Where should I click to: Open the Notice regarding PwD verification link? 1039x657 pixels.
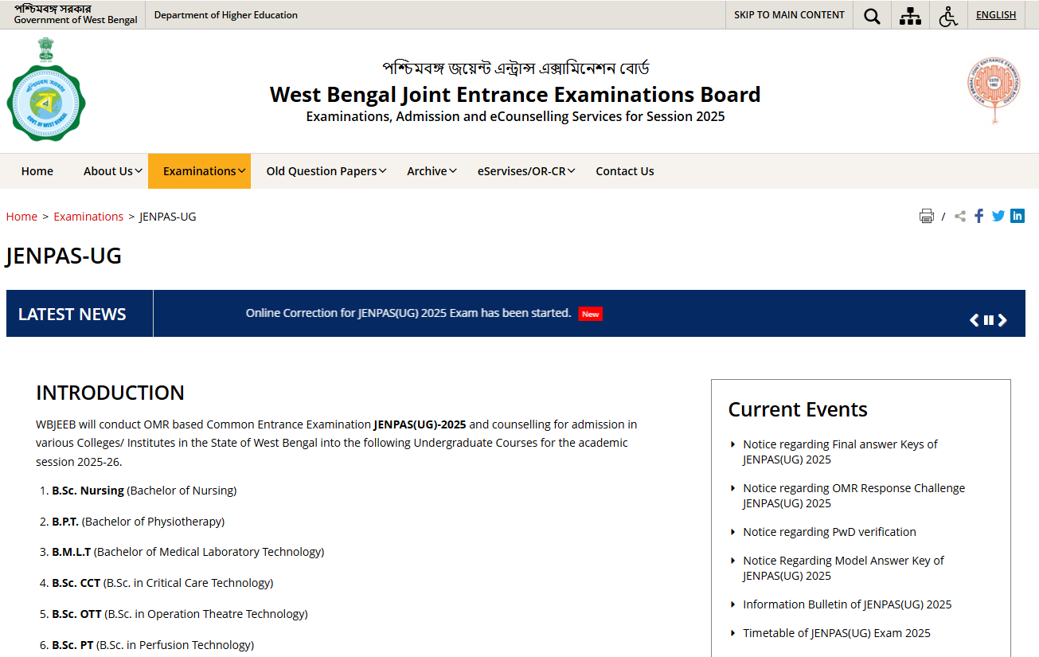click(x=829, y=531)
